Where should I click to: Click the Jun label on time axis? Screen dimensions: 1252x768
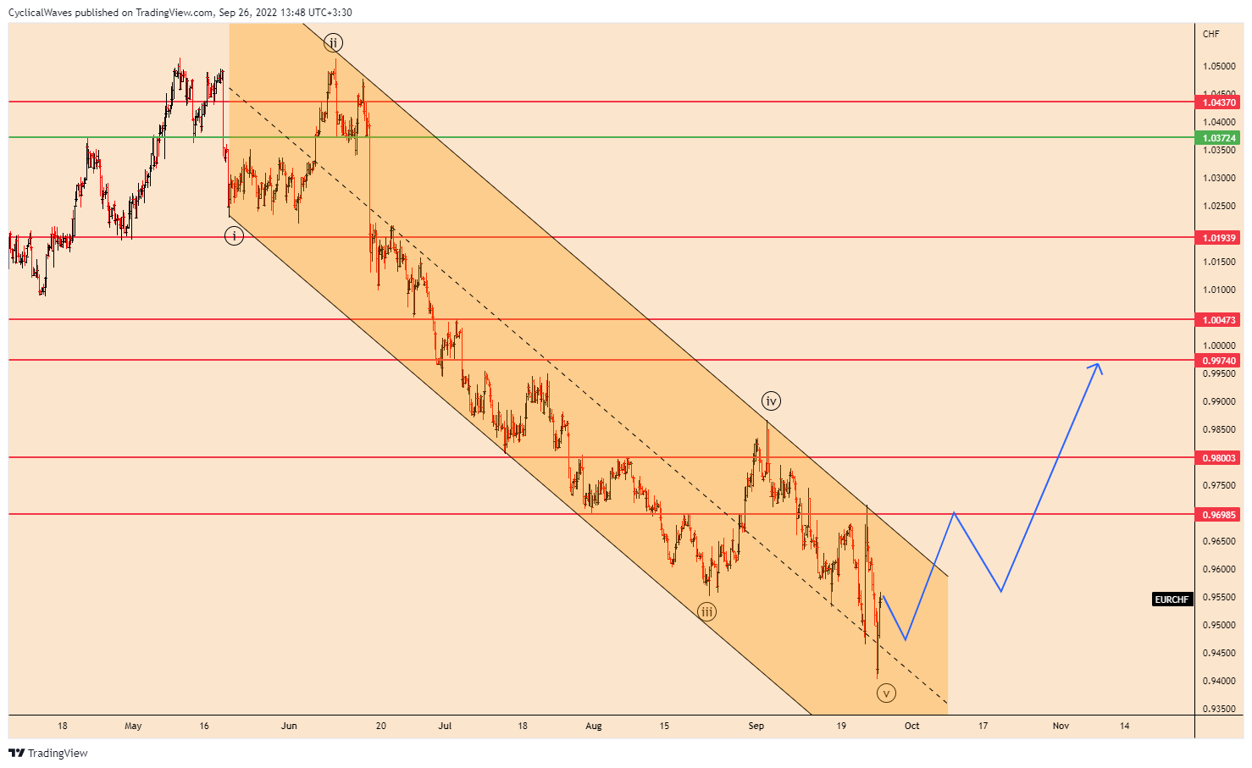point(290,726)
